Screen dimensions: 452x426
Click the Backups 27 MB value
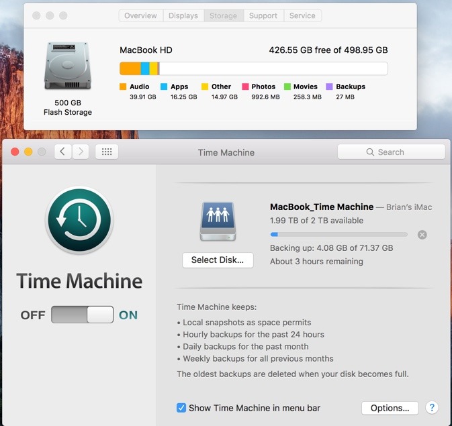pos(345,97)
